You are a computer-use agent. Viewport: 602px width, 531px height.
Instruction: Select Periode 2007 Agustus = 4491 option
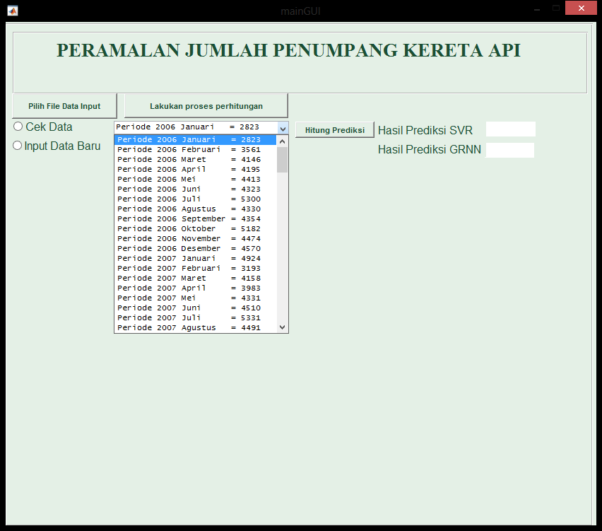[x=189, y=328]
